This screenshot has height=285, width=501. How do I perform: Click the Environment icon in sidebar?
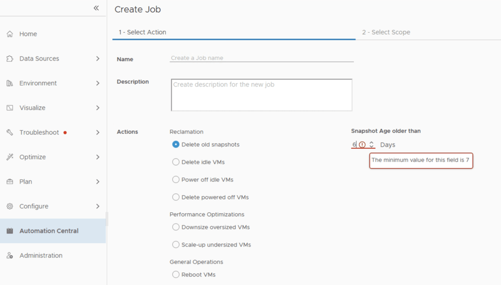click(x=10, y=83)
